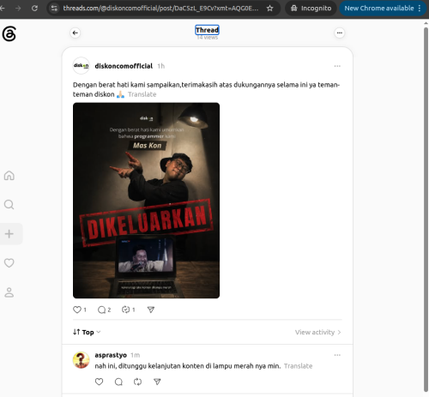
Task: Click the 1h timestamp on the post
Action: pos(161,66)
